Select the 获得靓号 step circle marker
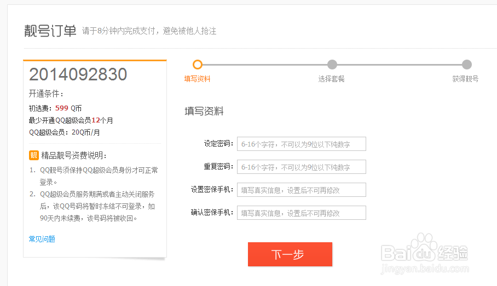The width and height of the screenshot is (497, 286). pyautogui.click(x=466, y=65)
